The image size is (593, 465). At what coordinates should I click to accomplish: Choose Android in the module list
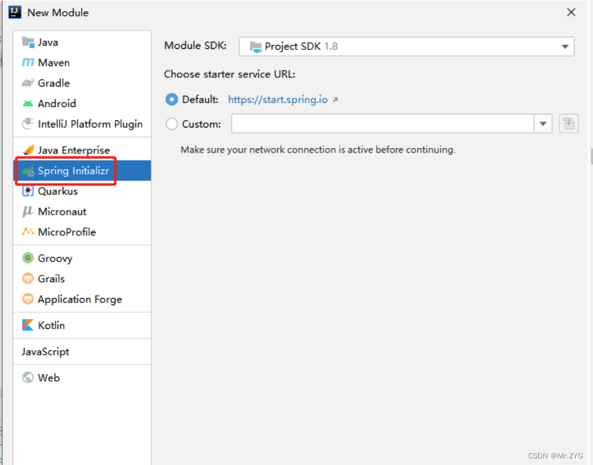82,103
